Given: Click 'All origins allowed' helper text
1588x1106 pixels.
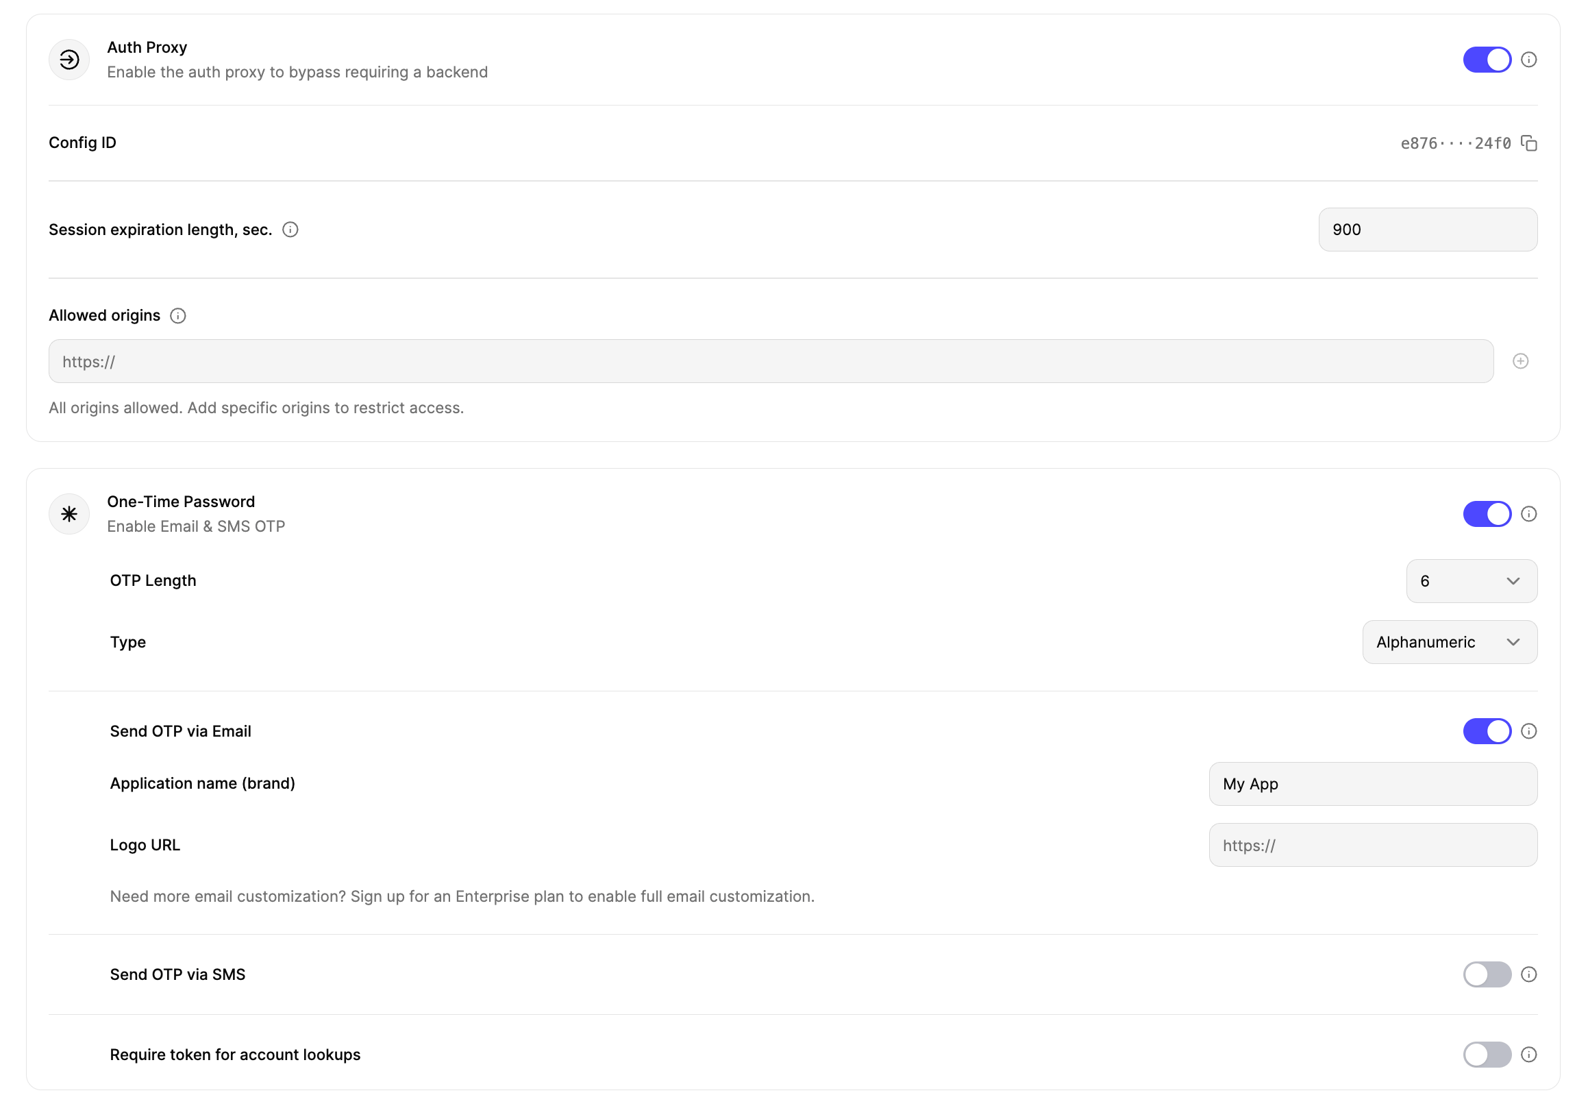Looking at the screenshot, I should coord(256,408).
